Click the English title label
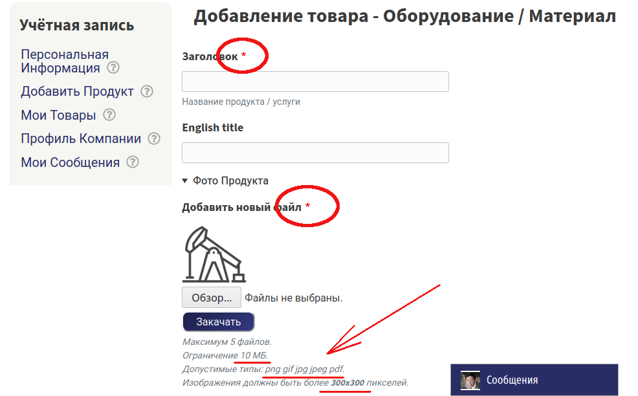This screenshot has width=638, height=396. [212, 127]
